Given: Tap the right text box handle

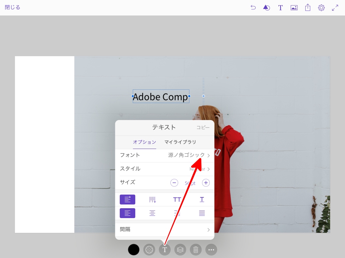Looking at the screenshot, I should click(x=189, y=96).
